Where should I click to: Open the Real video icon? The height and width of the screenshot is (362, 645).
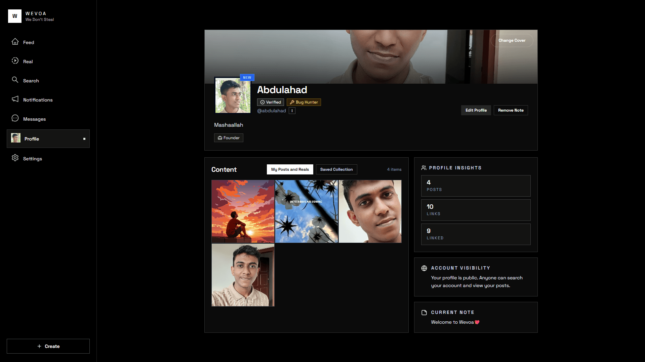15,61
